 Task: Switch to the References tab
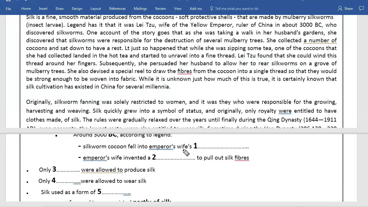[117, 9]
